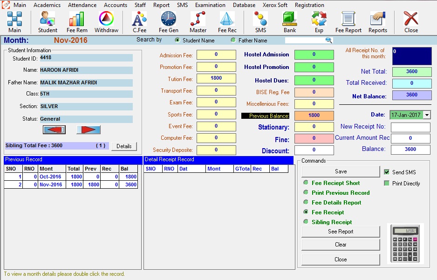Go to next student with right arrow
The height and width of the screenshot is (280, 437).
tap(89, 130)
